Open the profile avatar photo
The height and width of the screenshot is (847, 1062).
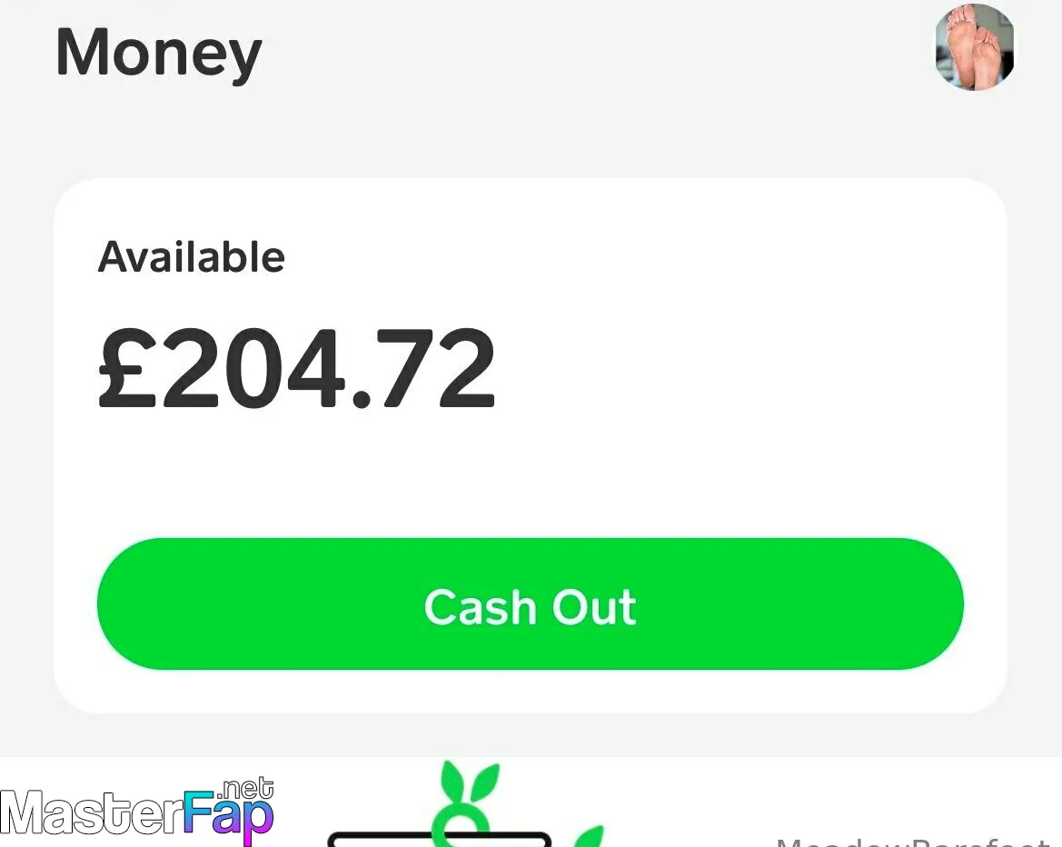pos(975,47)
